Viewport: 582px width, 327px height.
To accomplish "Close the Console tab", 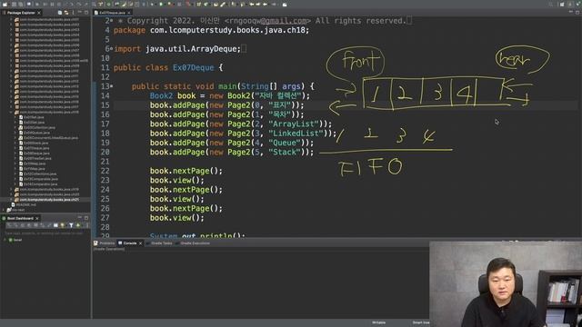I will click(x=140, y=243).
